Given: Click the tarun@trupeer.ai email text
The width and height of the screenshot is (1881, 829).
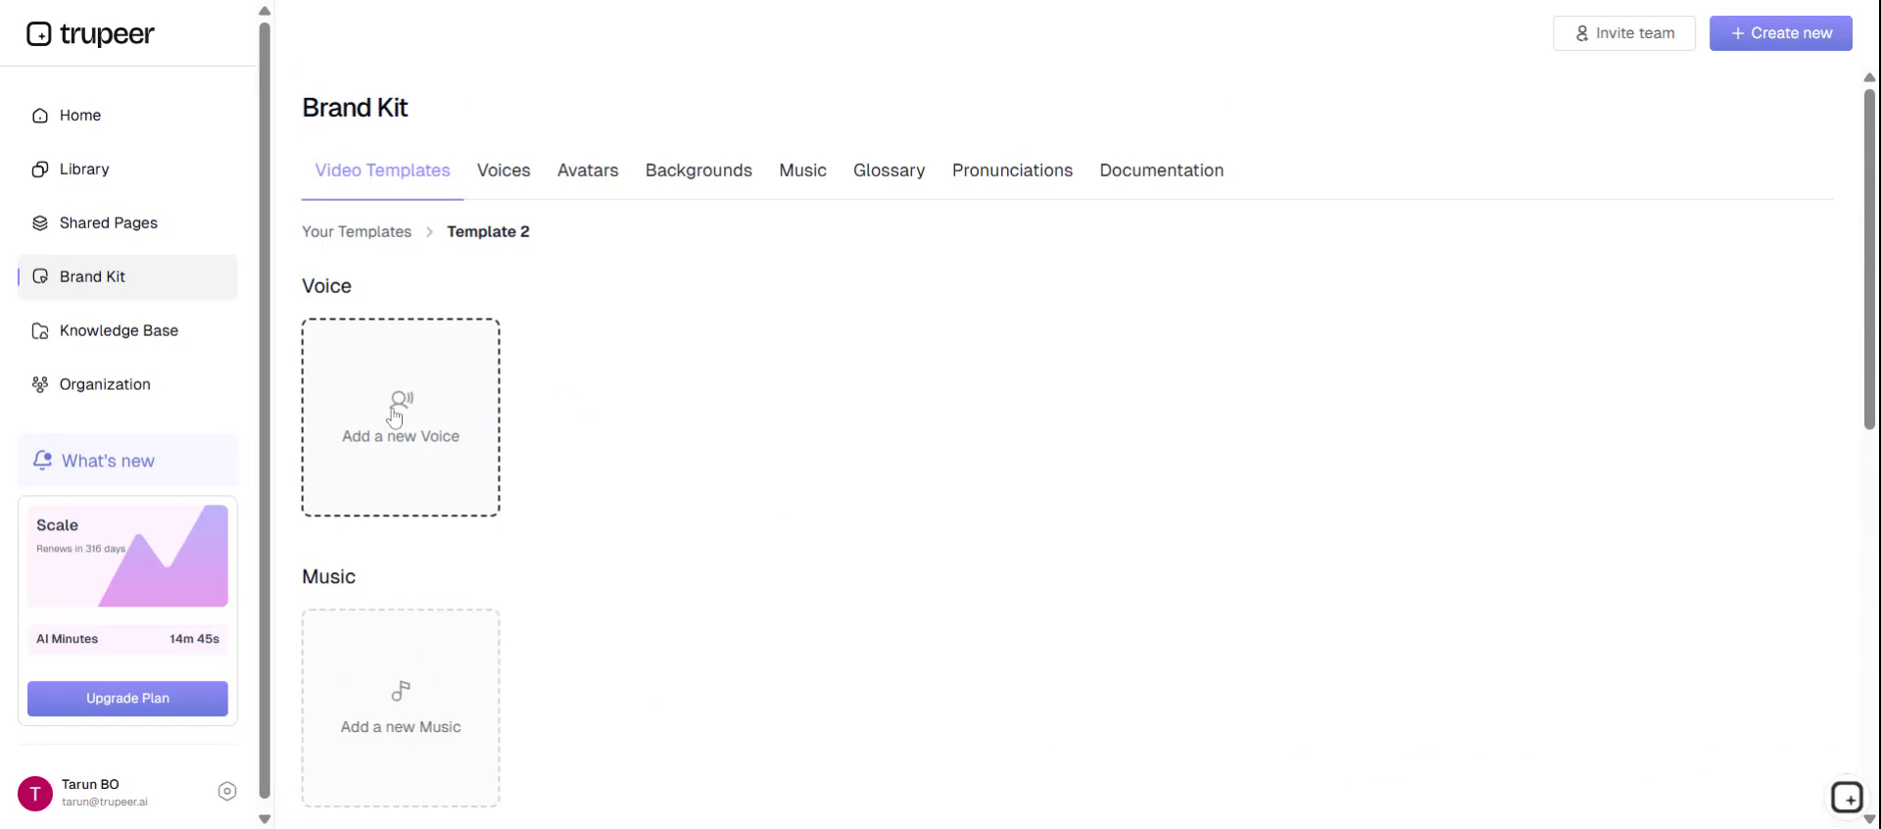Looking at the screenshot, I should click(105, 803).
